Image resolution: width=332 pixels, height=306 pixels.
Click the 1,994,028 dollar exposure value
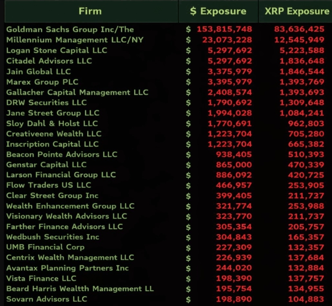point(230,113)
